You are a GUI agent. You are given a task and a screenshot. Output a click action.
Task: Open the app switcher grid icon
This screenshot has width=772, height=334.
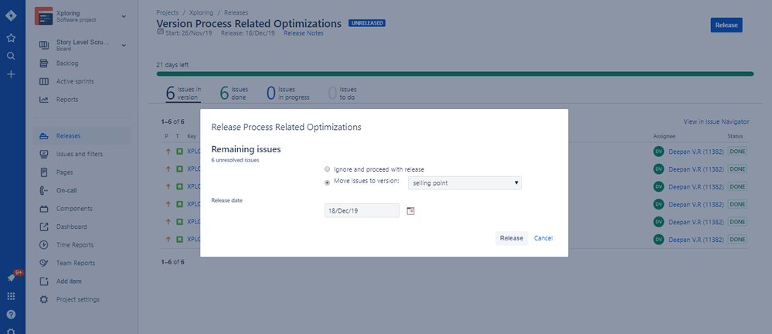tap(11, 296)
